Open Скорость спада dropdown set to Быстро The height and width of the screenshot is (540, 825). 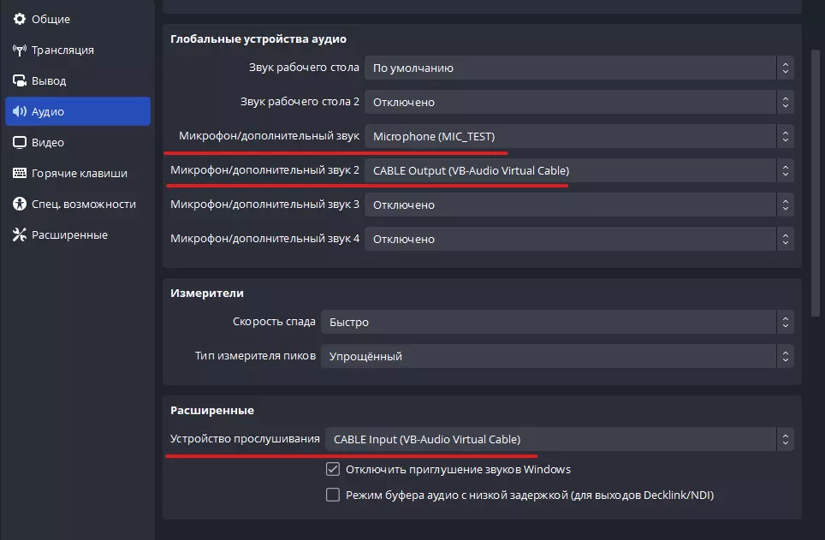point(556,322)
